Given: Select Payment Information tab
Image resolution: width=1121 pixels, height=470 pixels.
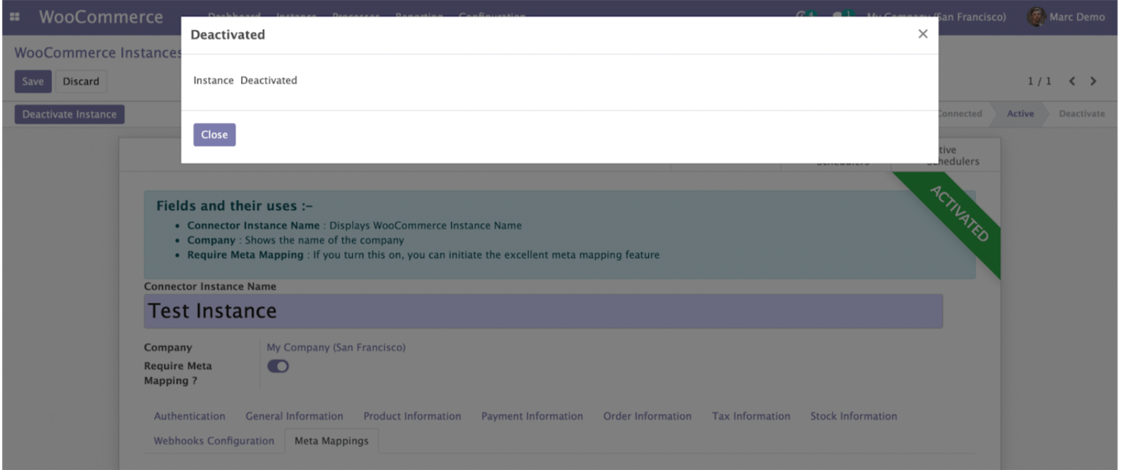Looking at the screenshot, I should [x=532, y=416].
